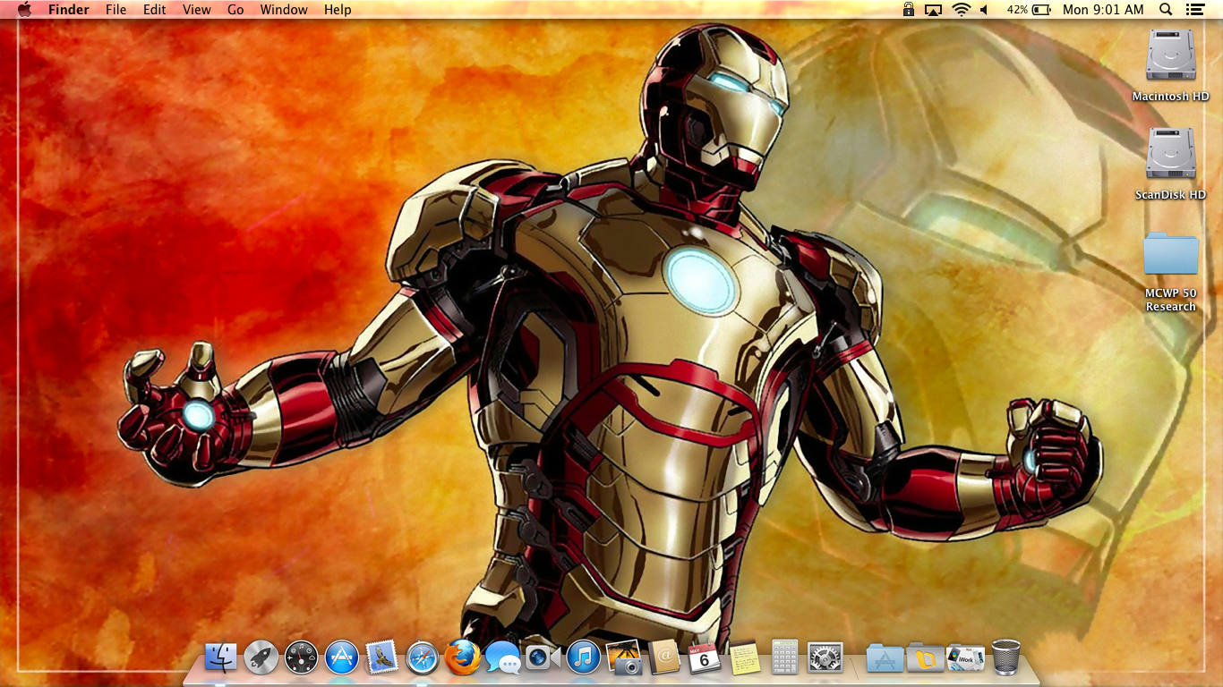Viewport: 1223px width, 687px height.
Task: Open the Go menu
Action: [x=235, y=10]
